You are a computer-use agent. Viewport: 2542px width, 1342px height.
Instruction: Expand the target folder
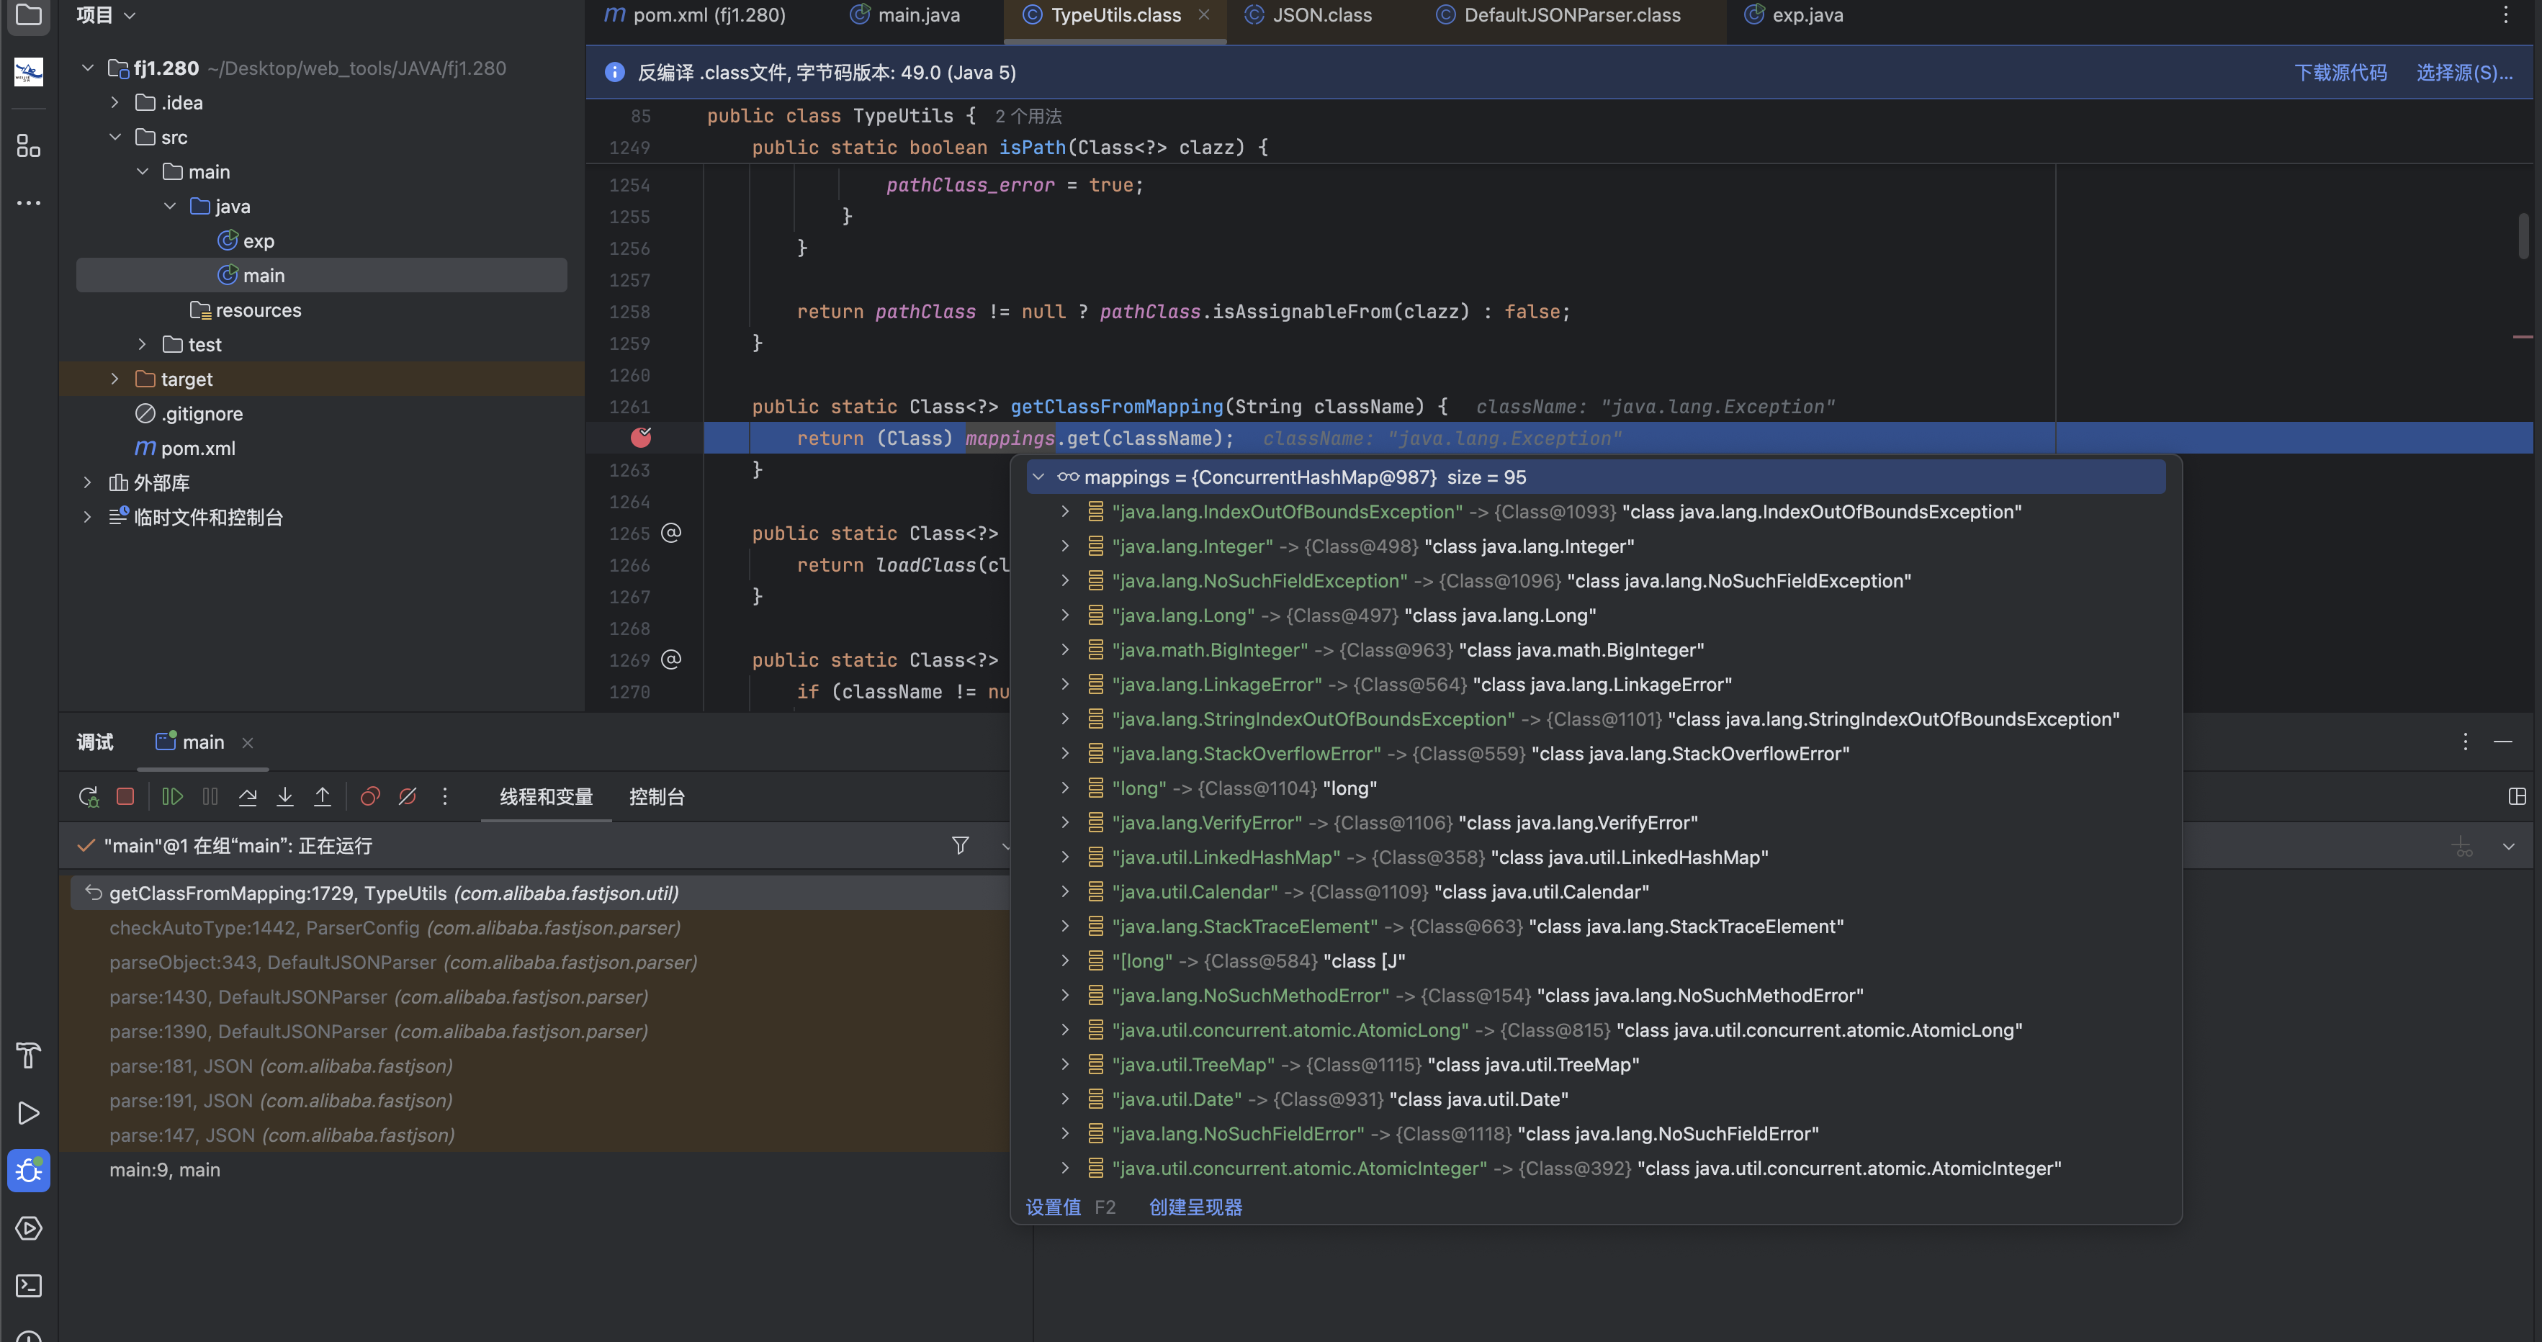pos(114,379)
